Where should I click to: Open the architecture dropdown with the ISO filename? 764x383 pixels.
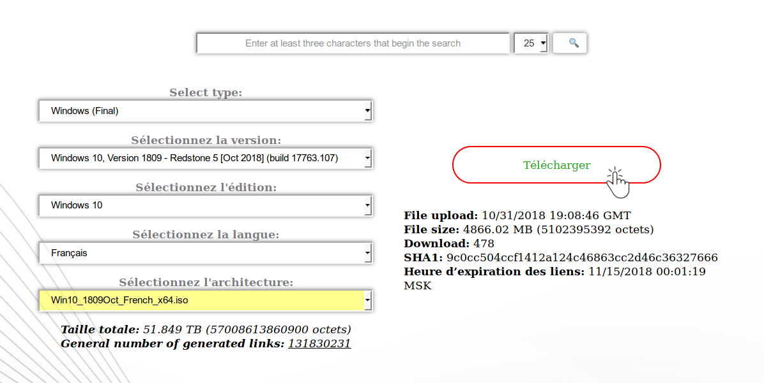click(x=206, y=300)
